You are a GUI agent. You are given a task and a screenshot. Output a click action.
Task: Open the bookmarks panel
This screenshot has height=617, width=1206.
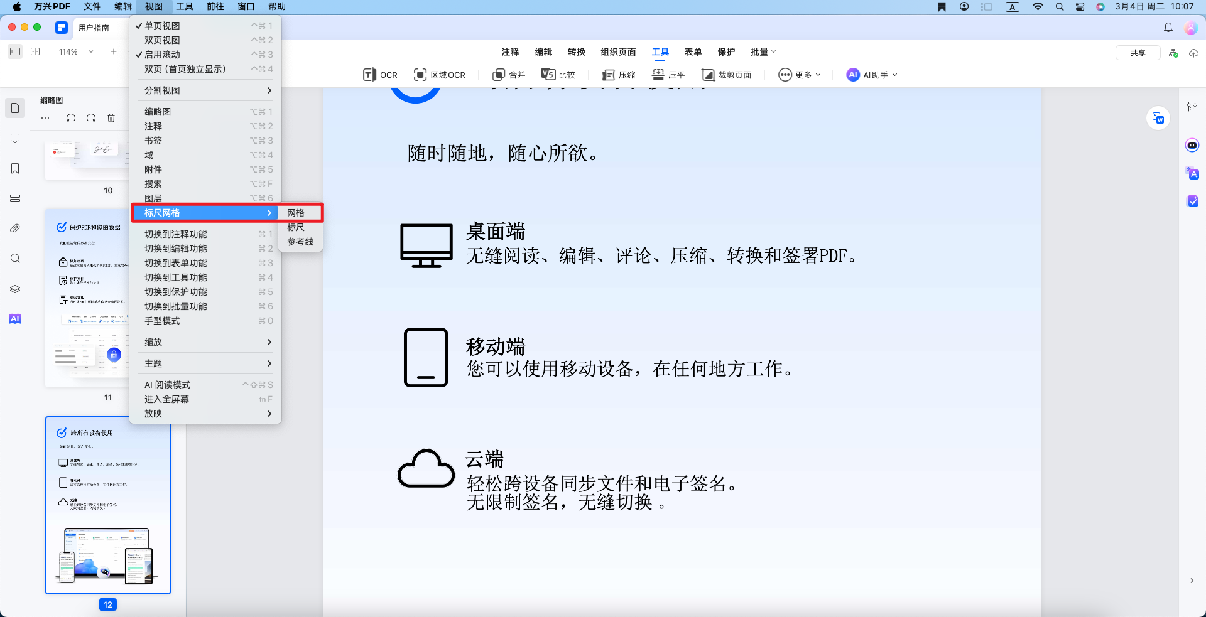15,168
